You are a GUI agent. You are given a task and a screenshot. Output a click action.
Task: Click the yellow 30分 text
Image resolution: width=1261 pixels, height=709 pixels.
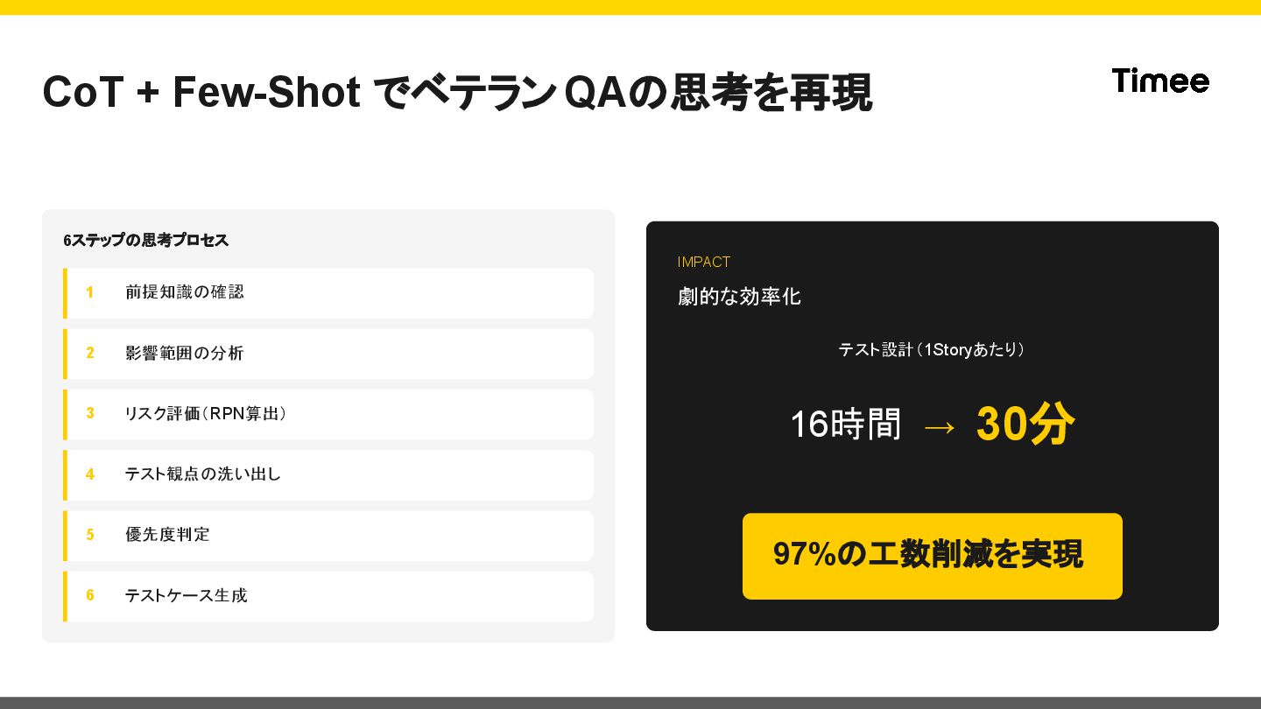pos(1025,425)
